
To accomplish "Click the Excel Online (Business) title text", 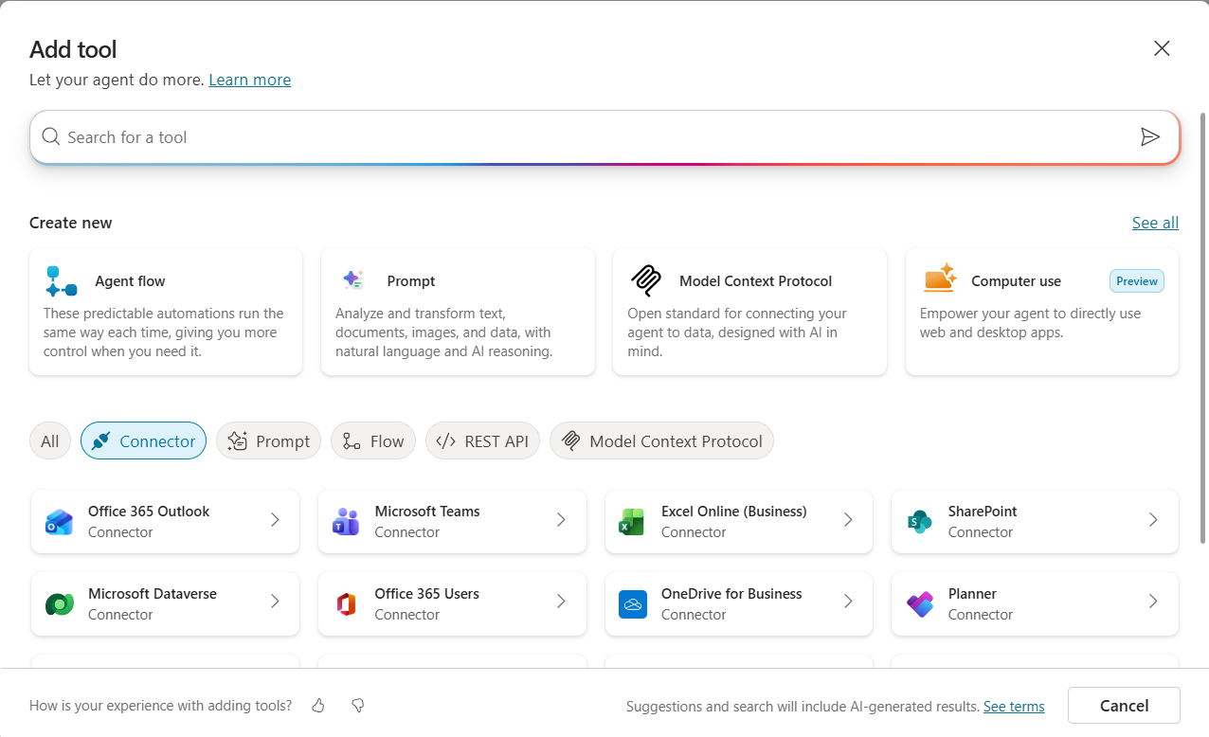I will (x=734, y=512).
